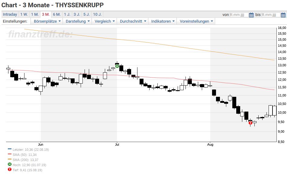
Task: Click the red T icon in the legend
Action: tap(10, 169)
